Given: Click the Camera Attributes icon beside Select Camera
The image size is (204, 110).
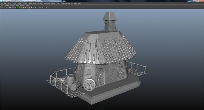Looking at the screenshot, I should (x=4, y=8).
